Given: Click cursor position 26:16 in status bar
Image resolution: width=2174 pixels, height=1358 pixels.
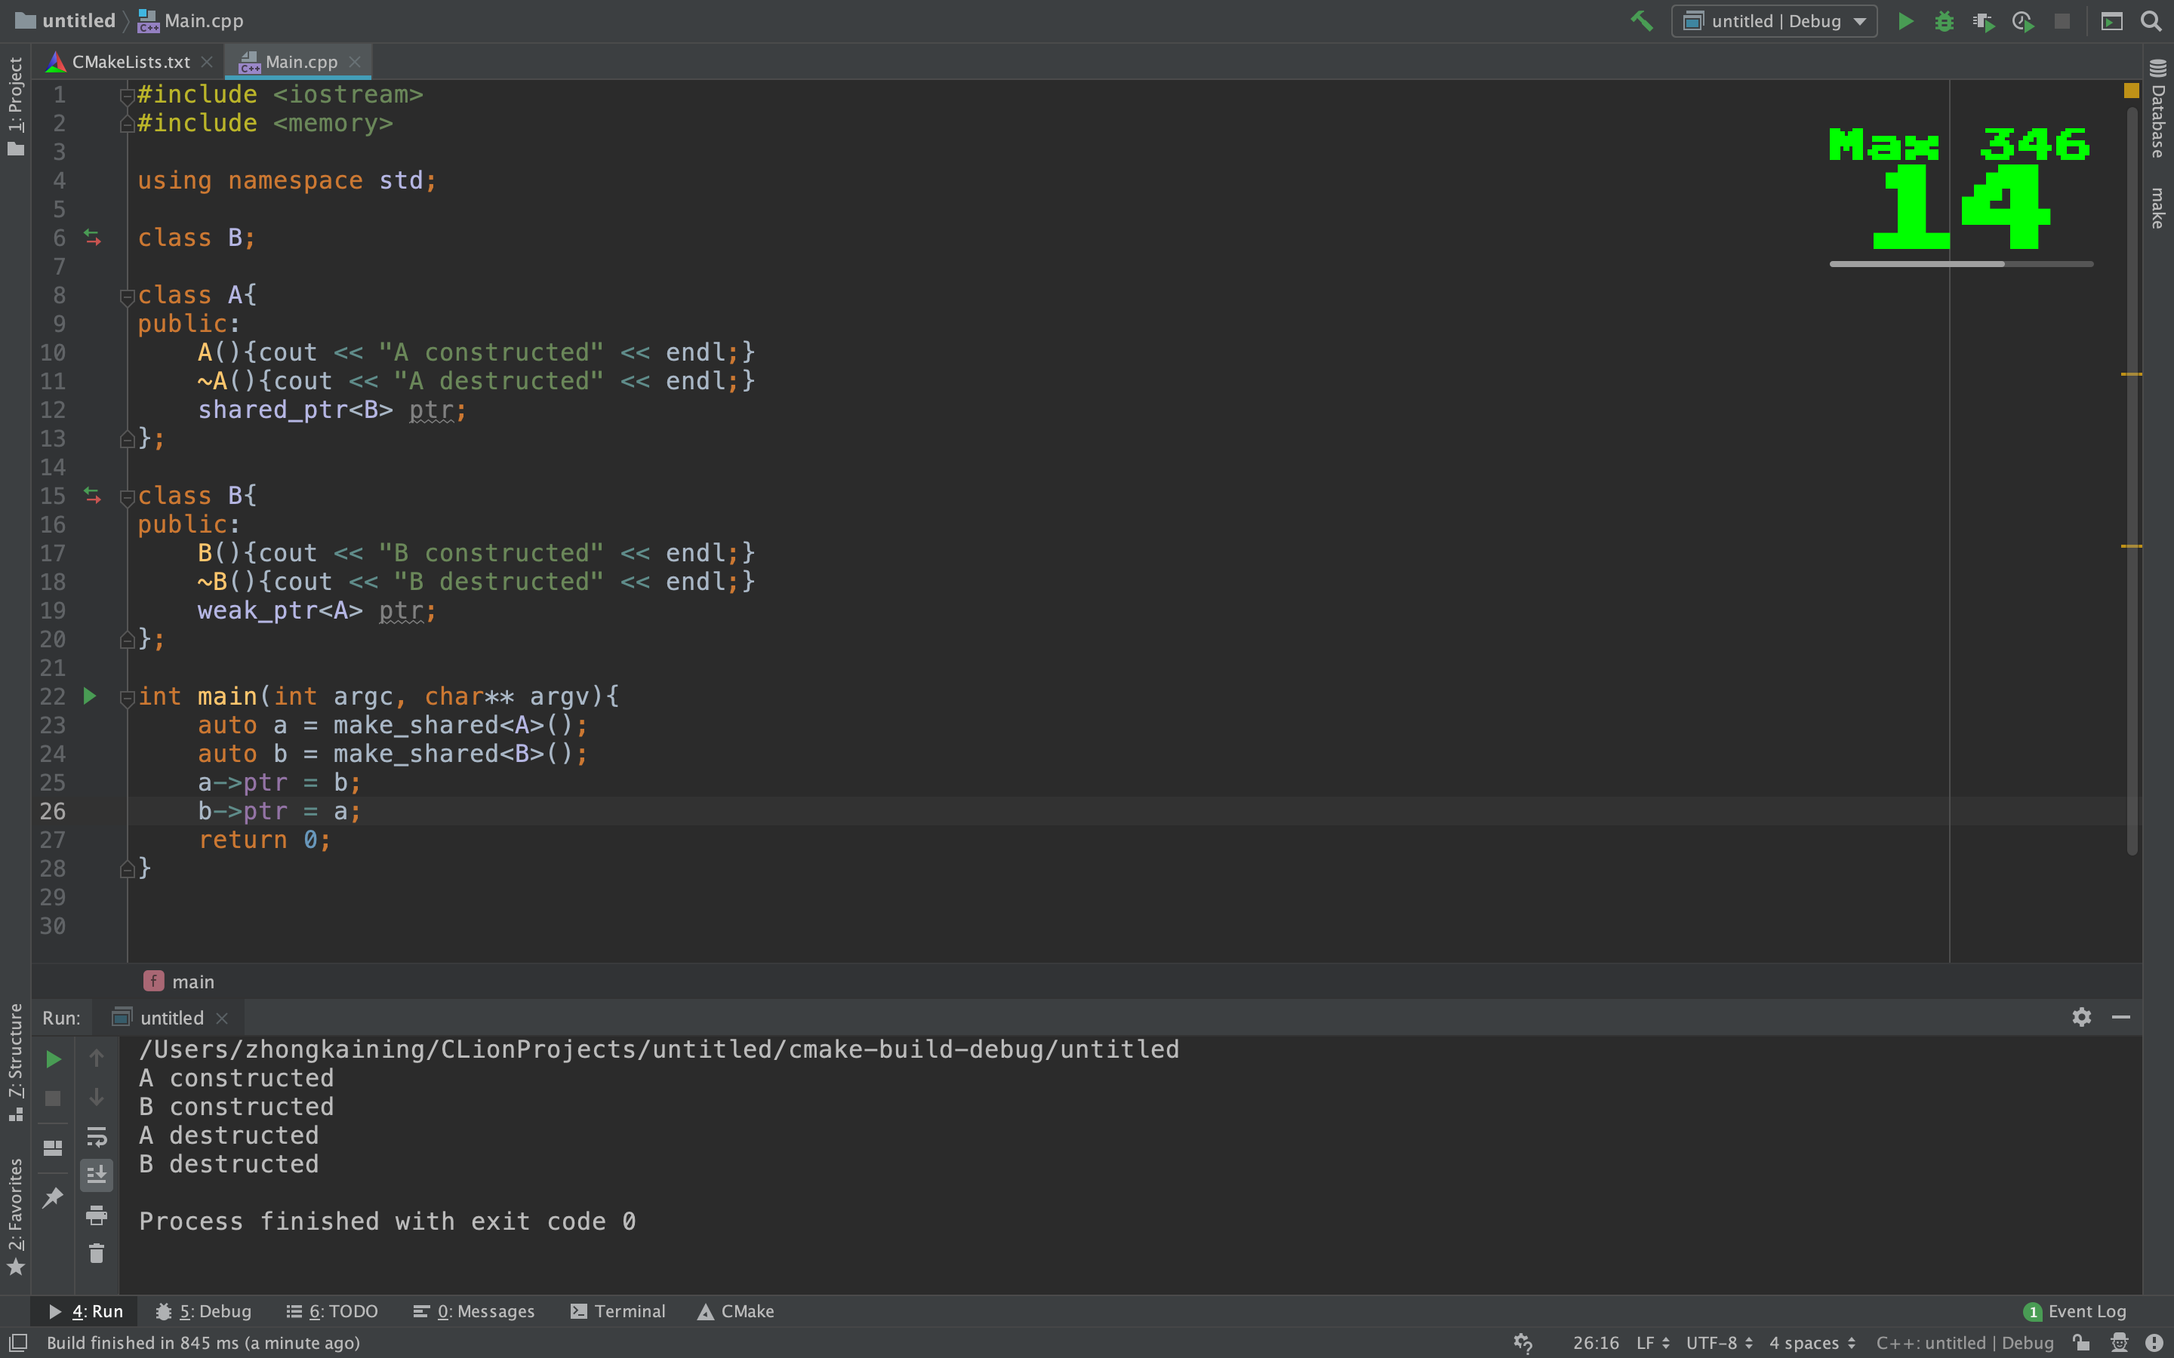Looking at the screenshot, I should point(1596,1343).
